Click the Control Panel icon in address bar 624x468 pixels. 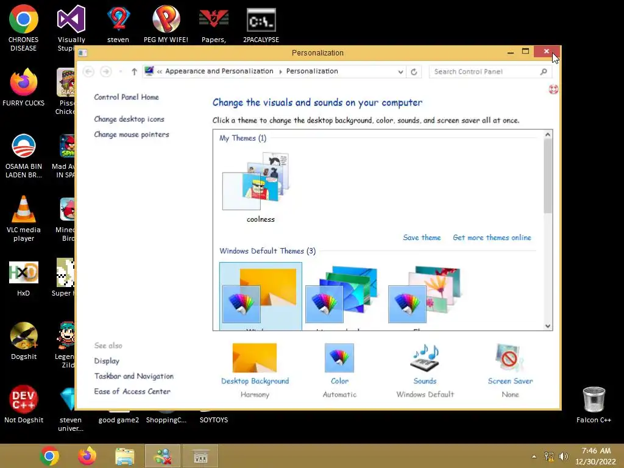[149, 71]
